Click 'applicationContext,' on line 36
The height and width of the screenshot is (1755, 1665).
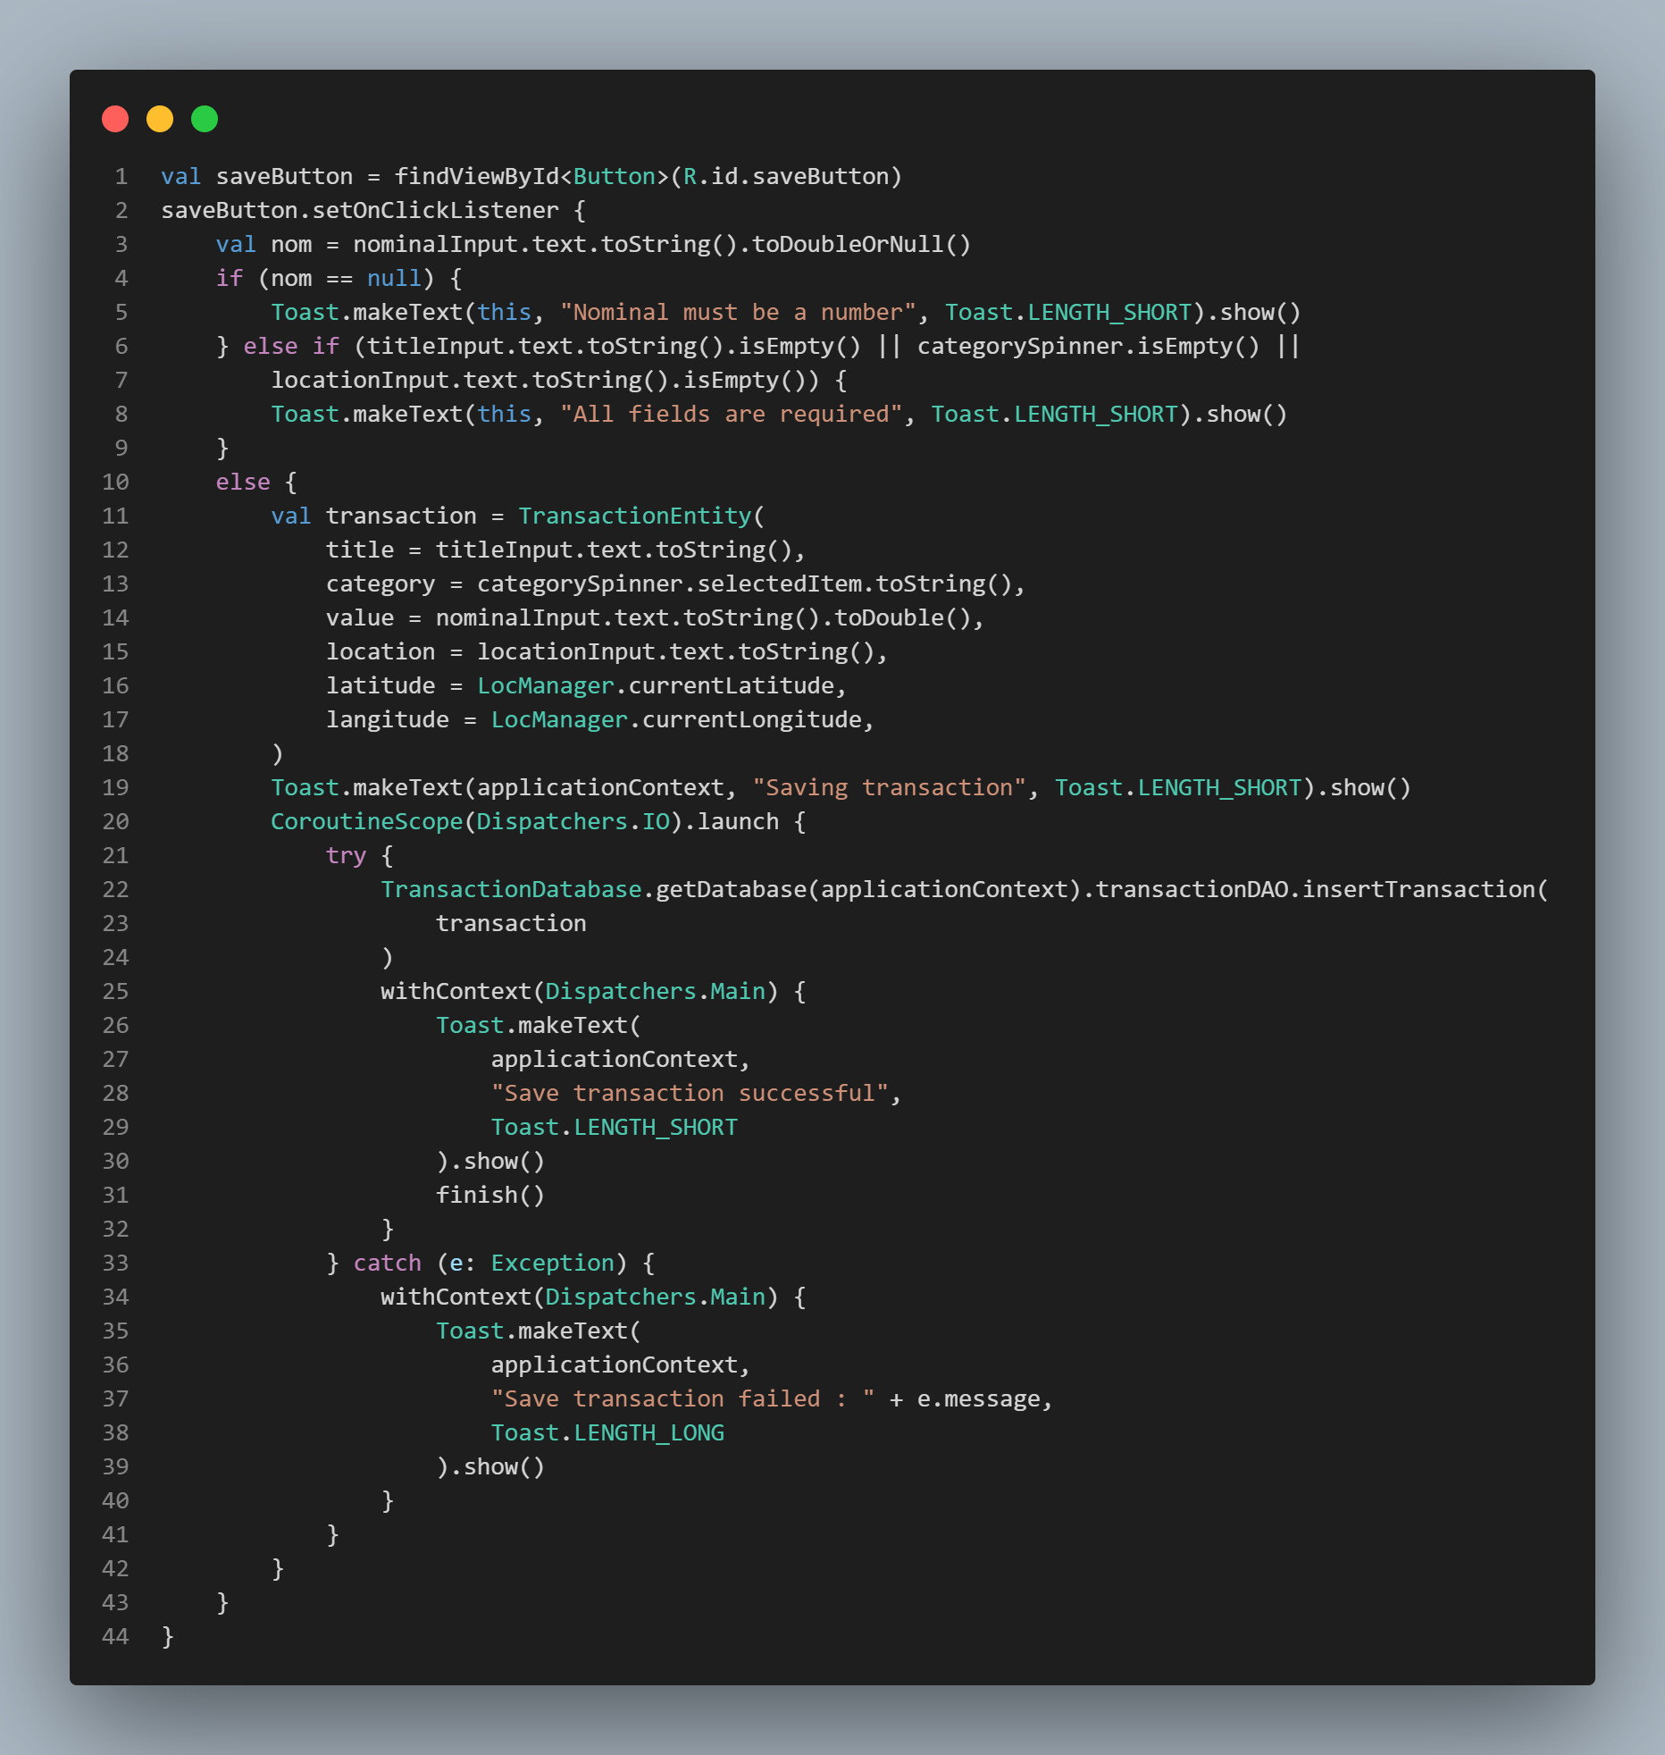click(x=621, y=1365)
